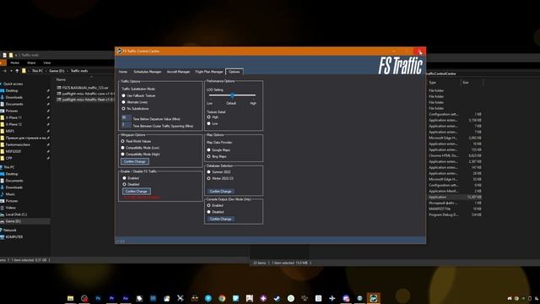Select Videos under This PC
The height and width of the screenshot is (304, 540).
pos(10,208)
